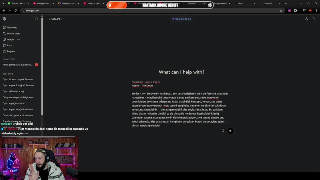
Task: Click the purple extension icon in browser toolbar
Action: [289, 10]
